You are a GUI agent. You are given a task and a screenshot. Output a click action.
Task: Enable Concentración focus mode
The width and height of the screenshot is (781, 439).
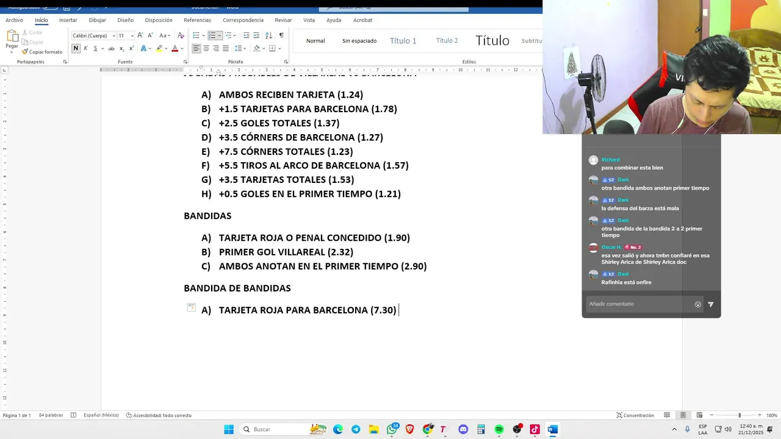(635, 415)
